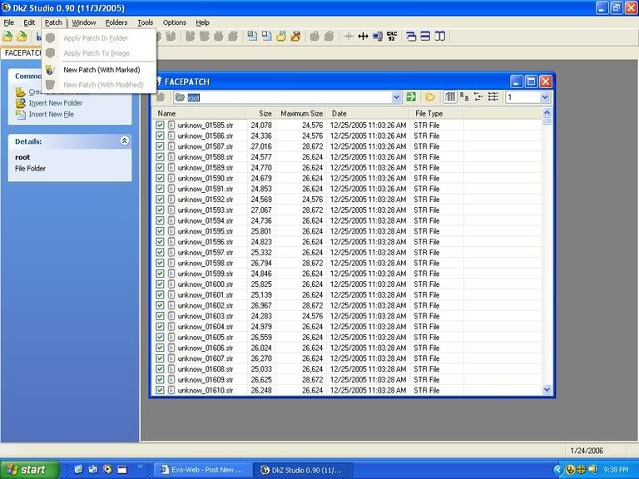Uncheck unknow_01600.str checkbox

(160, 284)
